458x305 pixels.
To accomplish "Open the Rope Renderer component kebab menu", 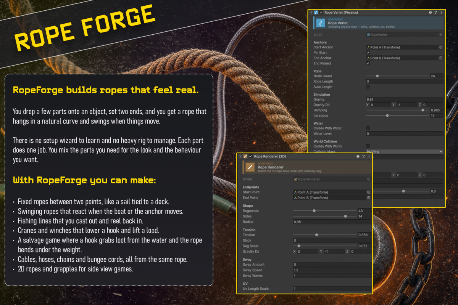I will (x=369, y=156).
